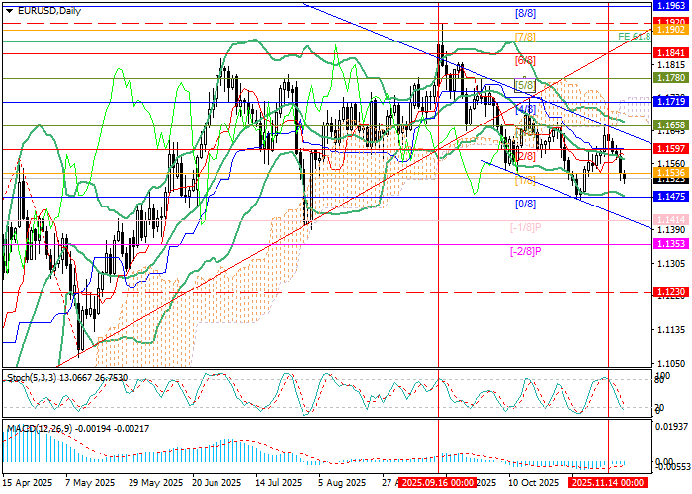Screen dimensions: 692x494
Task: Click the 1.1135 value on price scale
Action: click(x=671, y=329)
